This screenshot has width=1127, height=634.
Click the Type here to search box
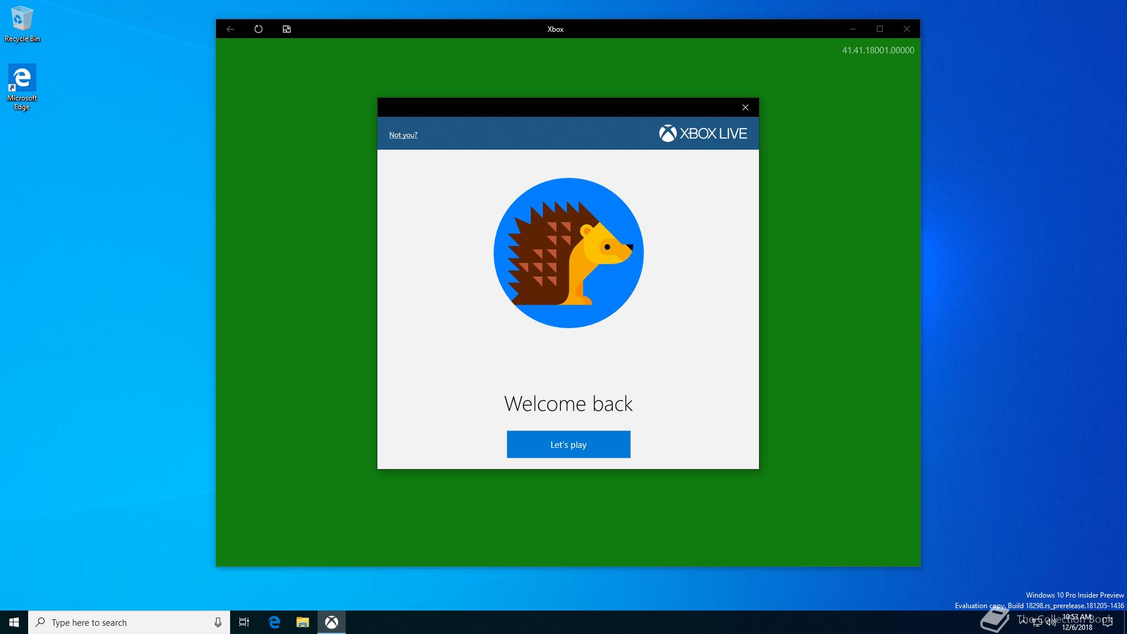[129, 622]
